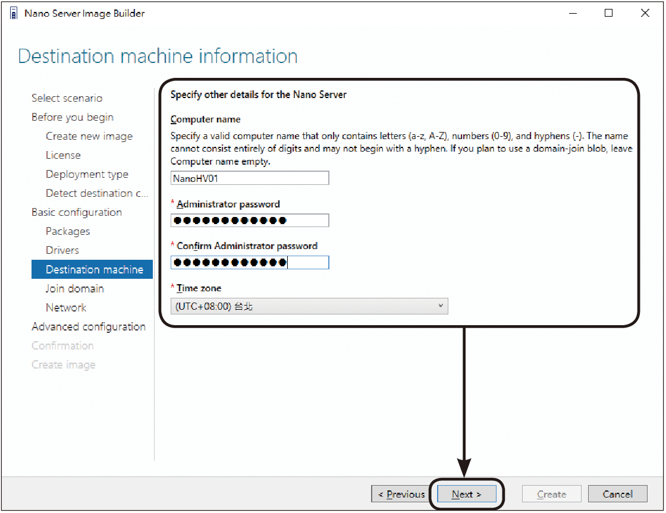Viewport: 666px width, 513px height.
Task: Open the Basic configuration step
Action: tap(77, 212)
